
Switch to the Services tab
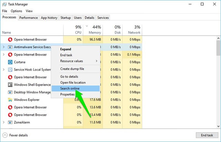pyautogui.click(x=103, y=18)
